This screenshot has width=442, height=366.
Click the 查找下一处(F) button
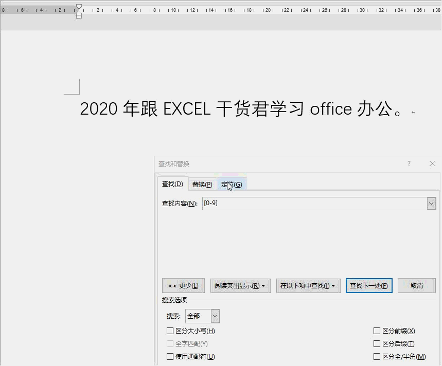coord(369,286)
